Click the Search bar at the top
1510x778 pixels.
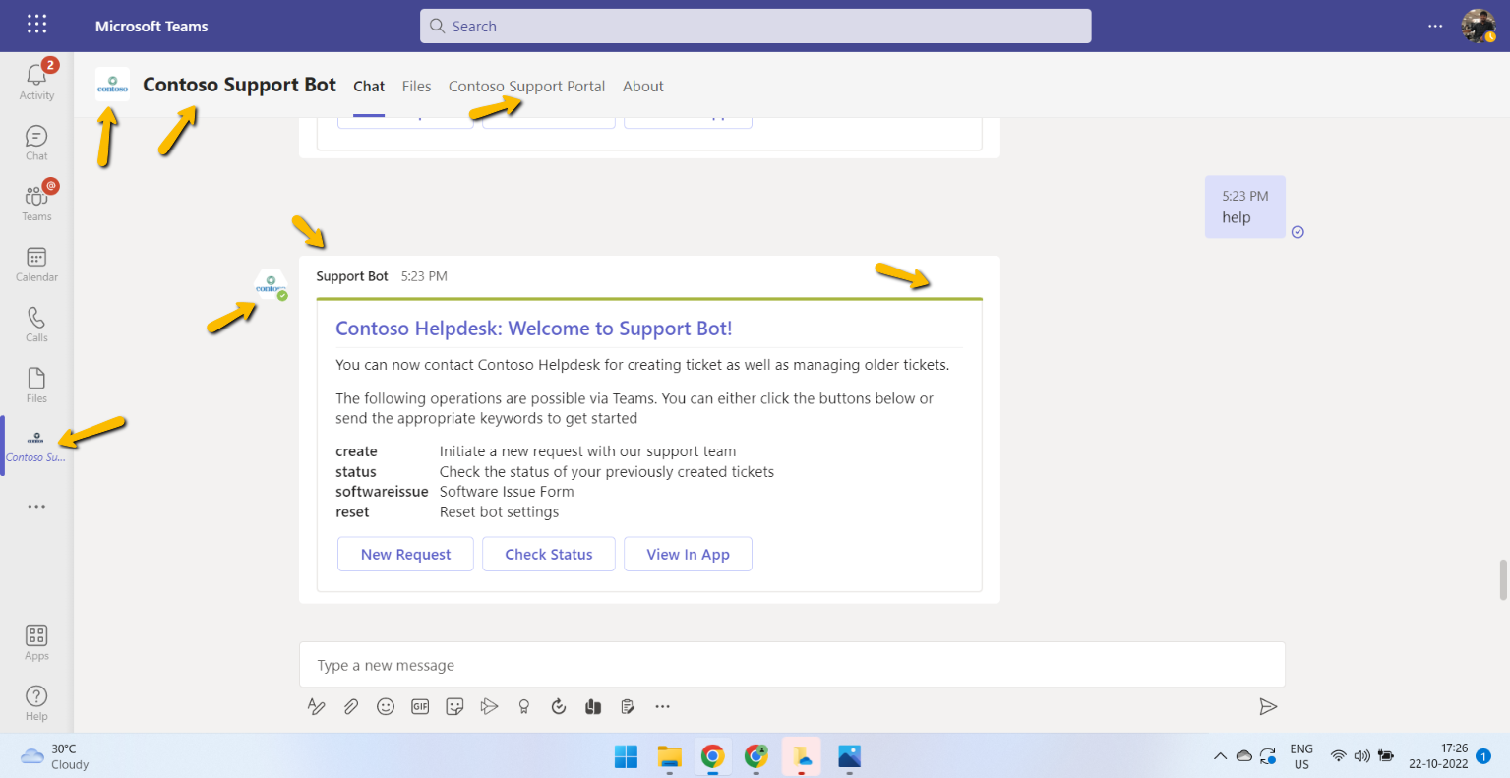tap(755, 26)
